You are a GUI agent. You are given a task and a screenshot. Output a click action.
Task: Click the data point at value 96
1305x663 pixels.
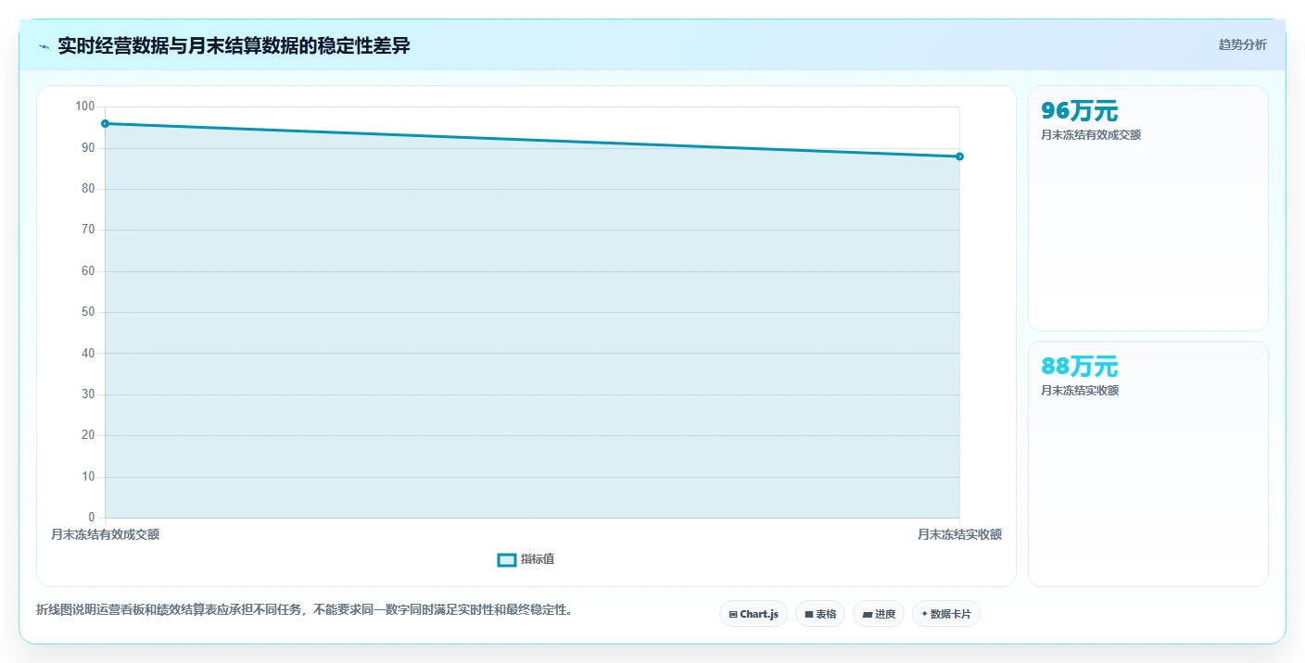tap(105, 123)
